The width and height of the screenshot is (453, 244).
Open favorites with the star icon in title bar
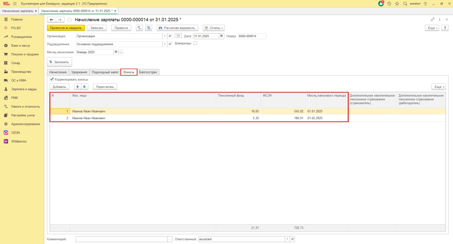coord(397,4)
